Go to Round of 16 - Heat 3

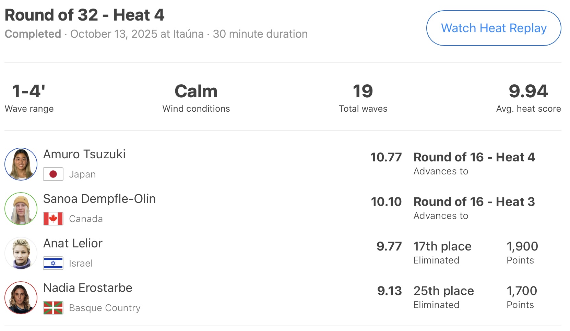pos(474,202)
